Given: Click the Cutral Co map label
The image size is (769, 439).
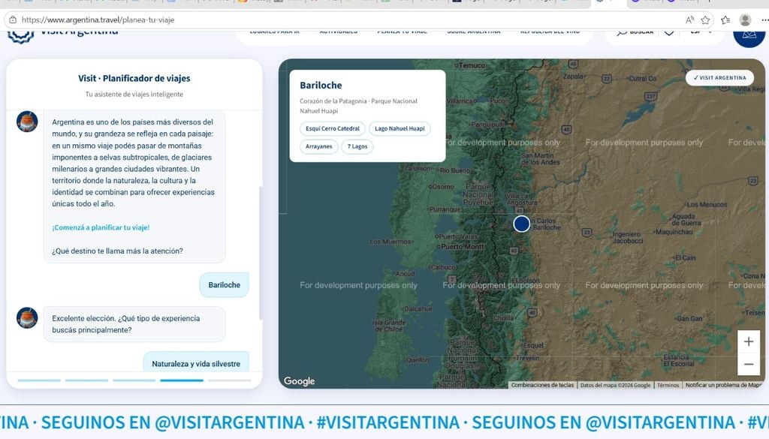Looking at the screenshot, I should [x=643, y=78].
